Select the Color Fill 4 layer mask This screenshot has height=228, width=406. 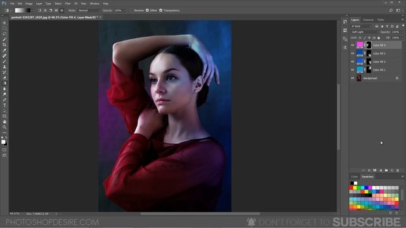tap(369, 45)
